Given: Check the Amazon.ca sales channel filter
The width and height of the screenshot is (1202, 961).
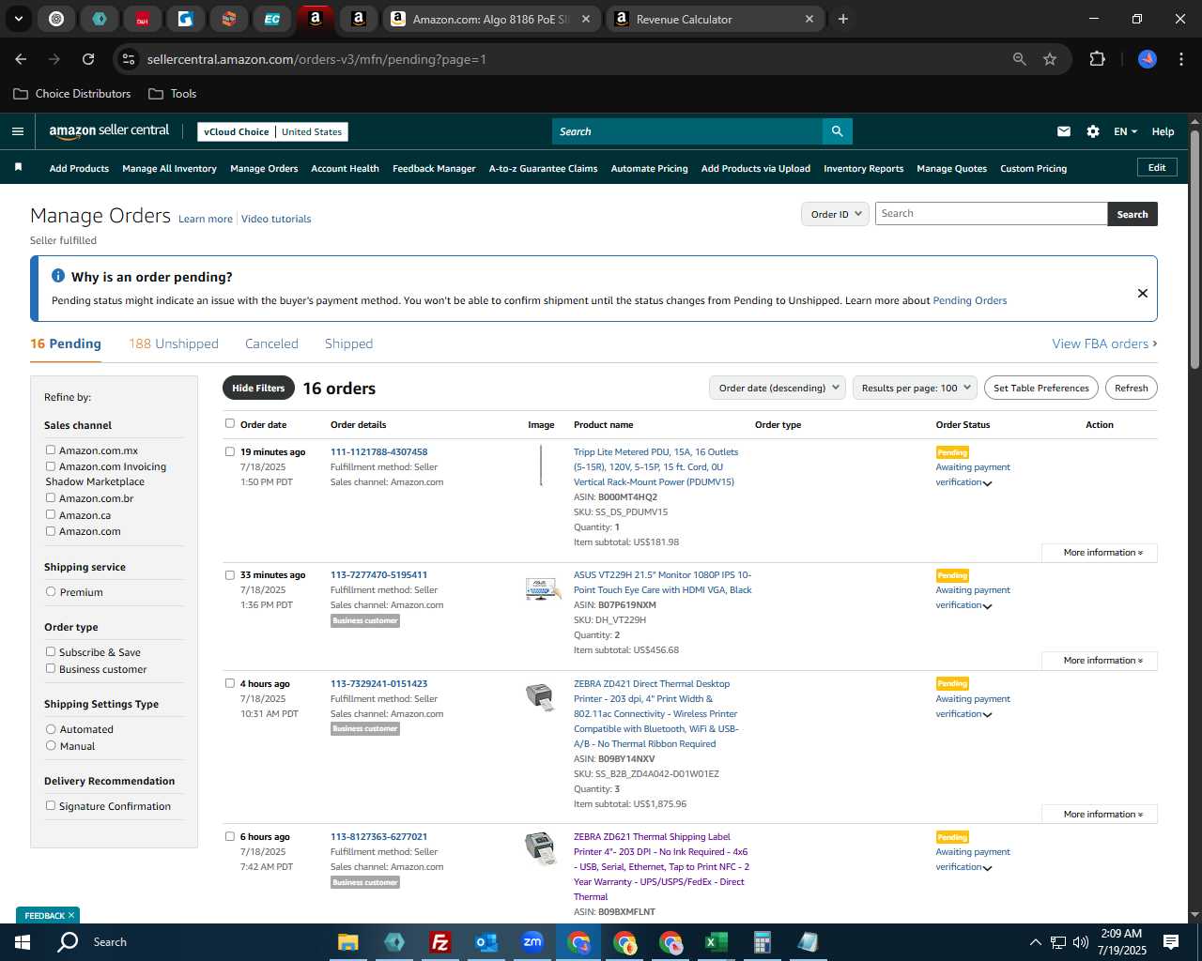Looking at the screenshot, I should (x=51, y=514).
